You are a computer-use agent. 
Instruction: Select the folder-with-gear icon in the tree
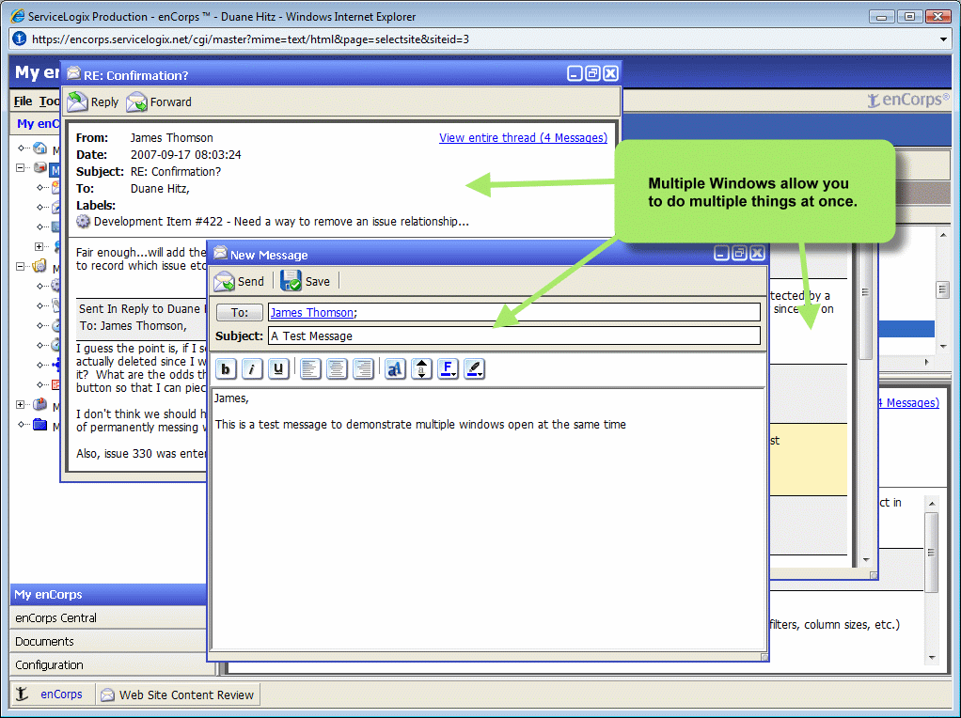point(39,266)
